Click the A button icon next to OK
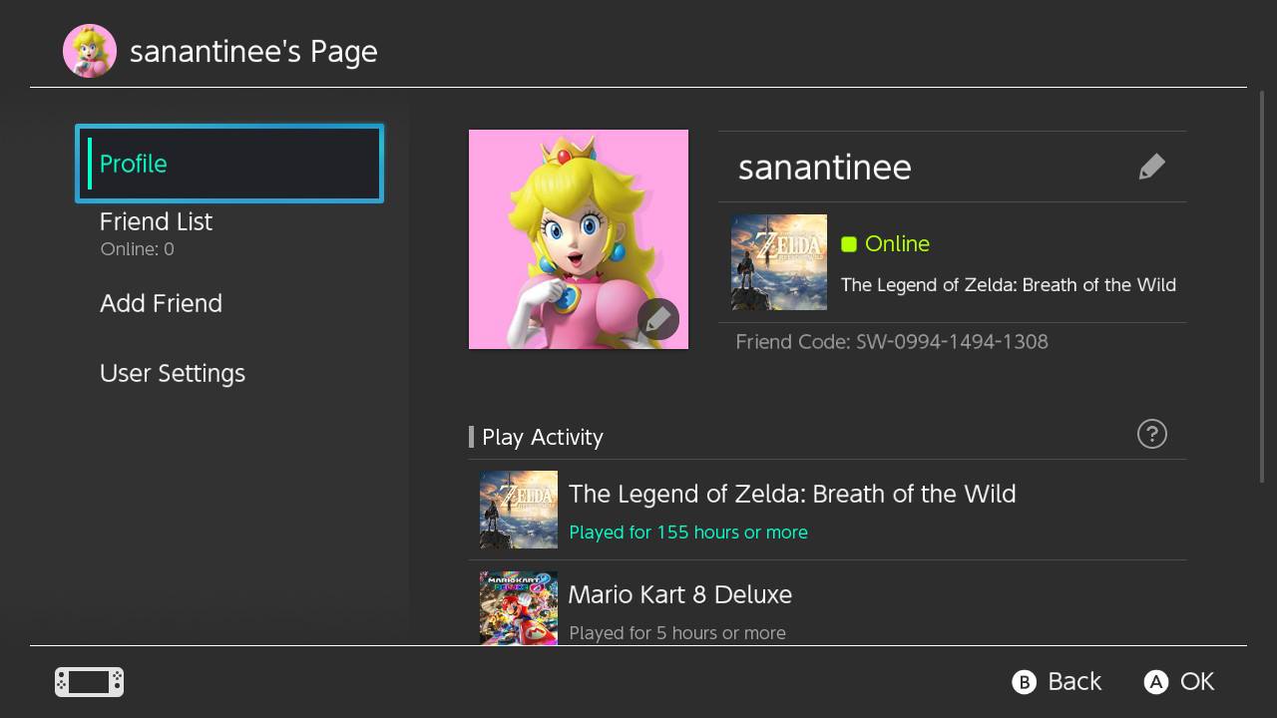Viewport: 1277px width, 718px height. coord(1155,682)
